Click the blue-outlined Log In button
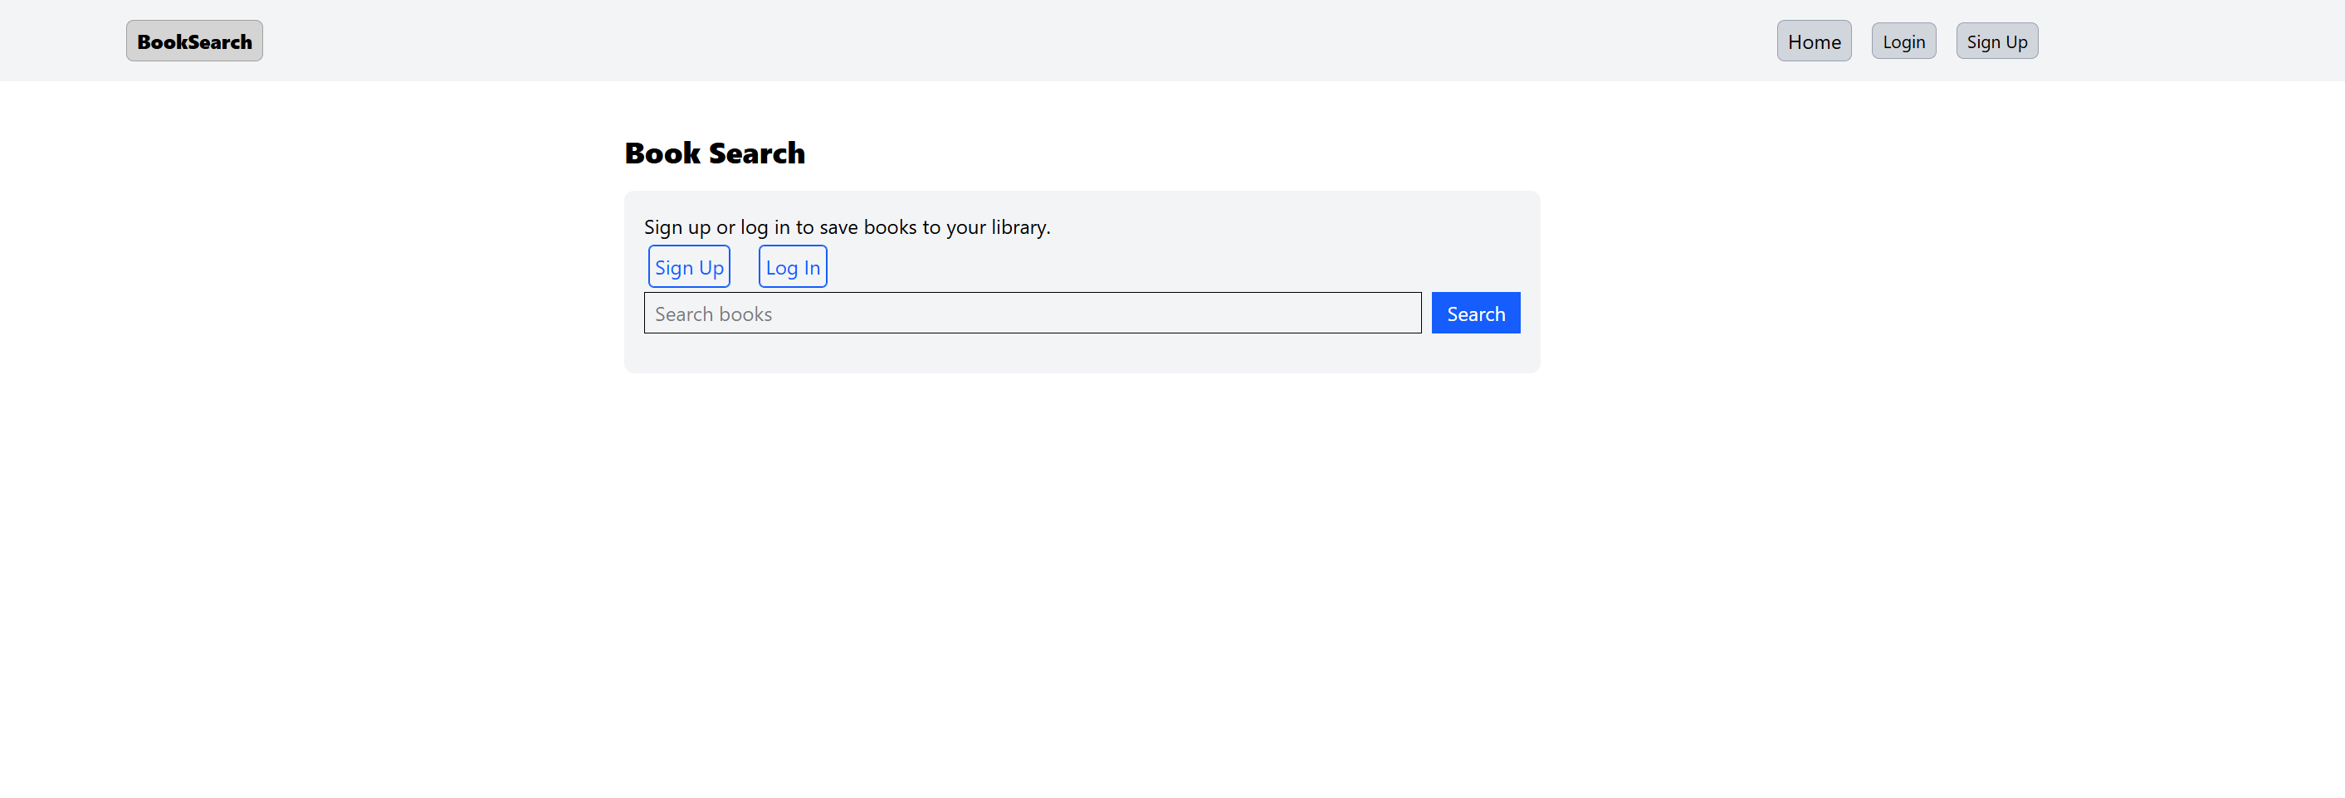The image size is (2345, 798). point(793,266)
